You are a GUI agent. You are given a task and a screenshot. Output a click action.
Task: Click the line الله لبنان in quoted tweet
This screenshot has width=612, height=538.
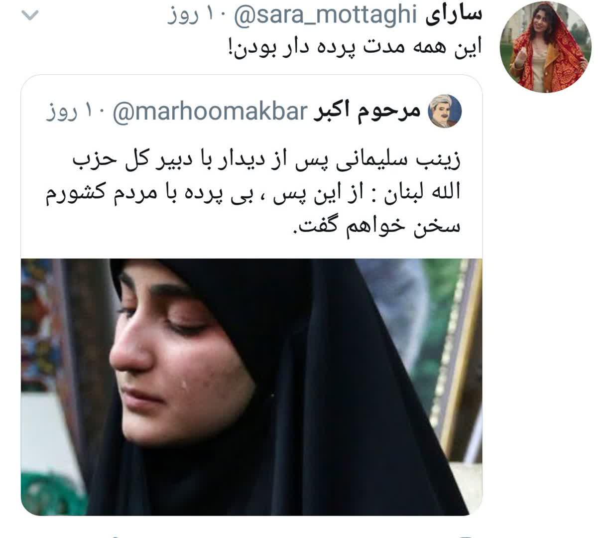click(252, 194)
